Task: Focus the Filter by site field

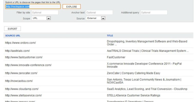Action: 45,12
